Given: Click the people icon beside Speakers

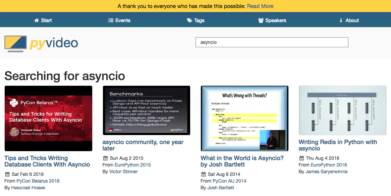Looking at the screenshot, I should pos(261,20).
